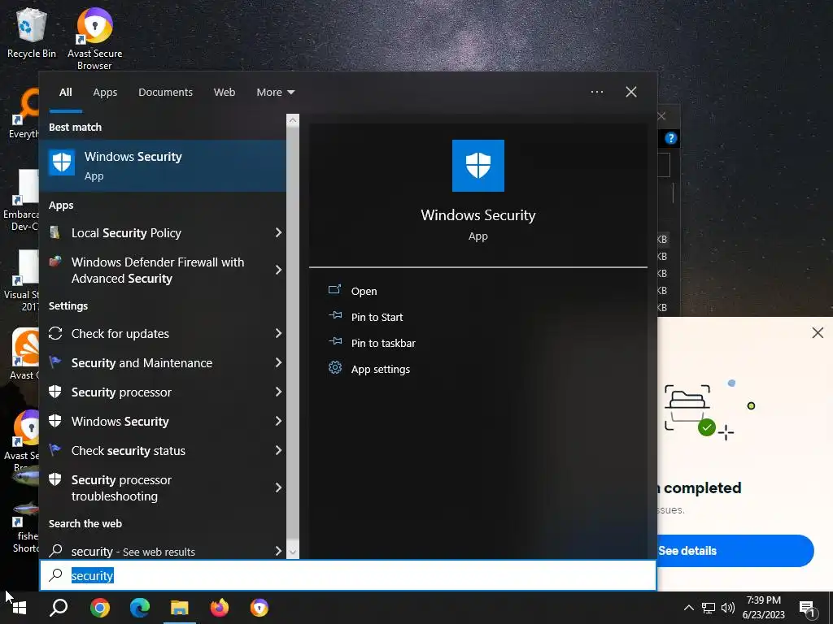
Task: Expand Windows Defender Firewall options arrow
Action: pyautogui.click(x=278, y=270)
